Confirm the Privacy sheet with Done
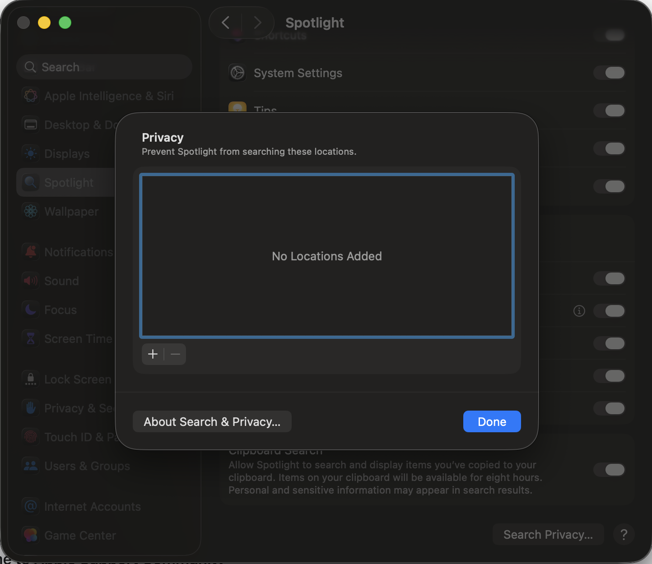Image resolution: width=652 pixels, height=564 pixels. 492,421
